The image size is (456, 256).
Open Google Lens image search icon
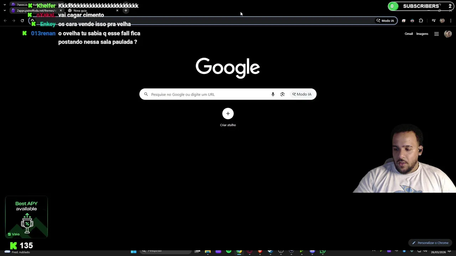click(x=283, y=94)
